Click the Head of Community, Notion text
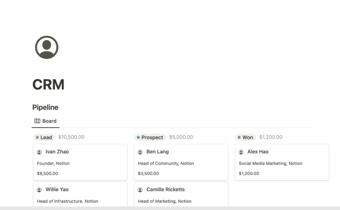Screen dimensions: 340x210 click(x=166, y=164)
